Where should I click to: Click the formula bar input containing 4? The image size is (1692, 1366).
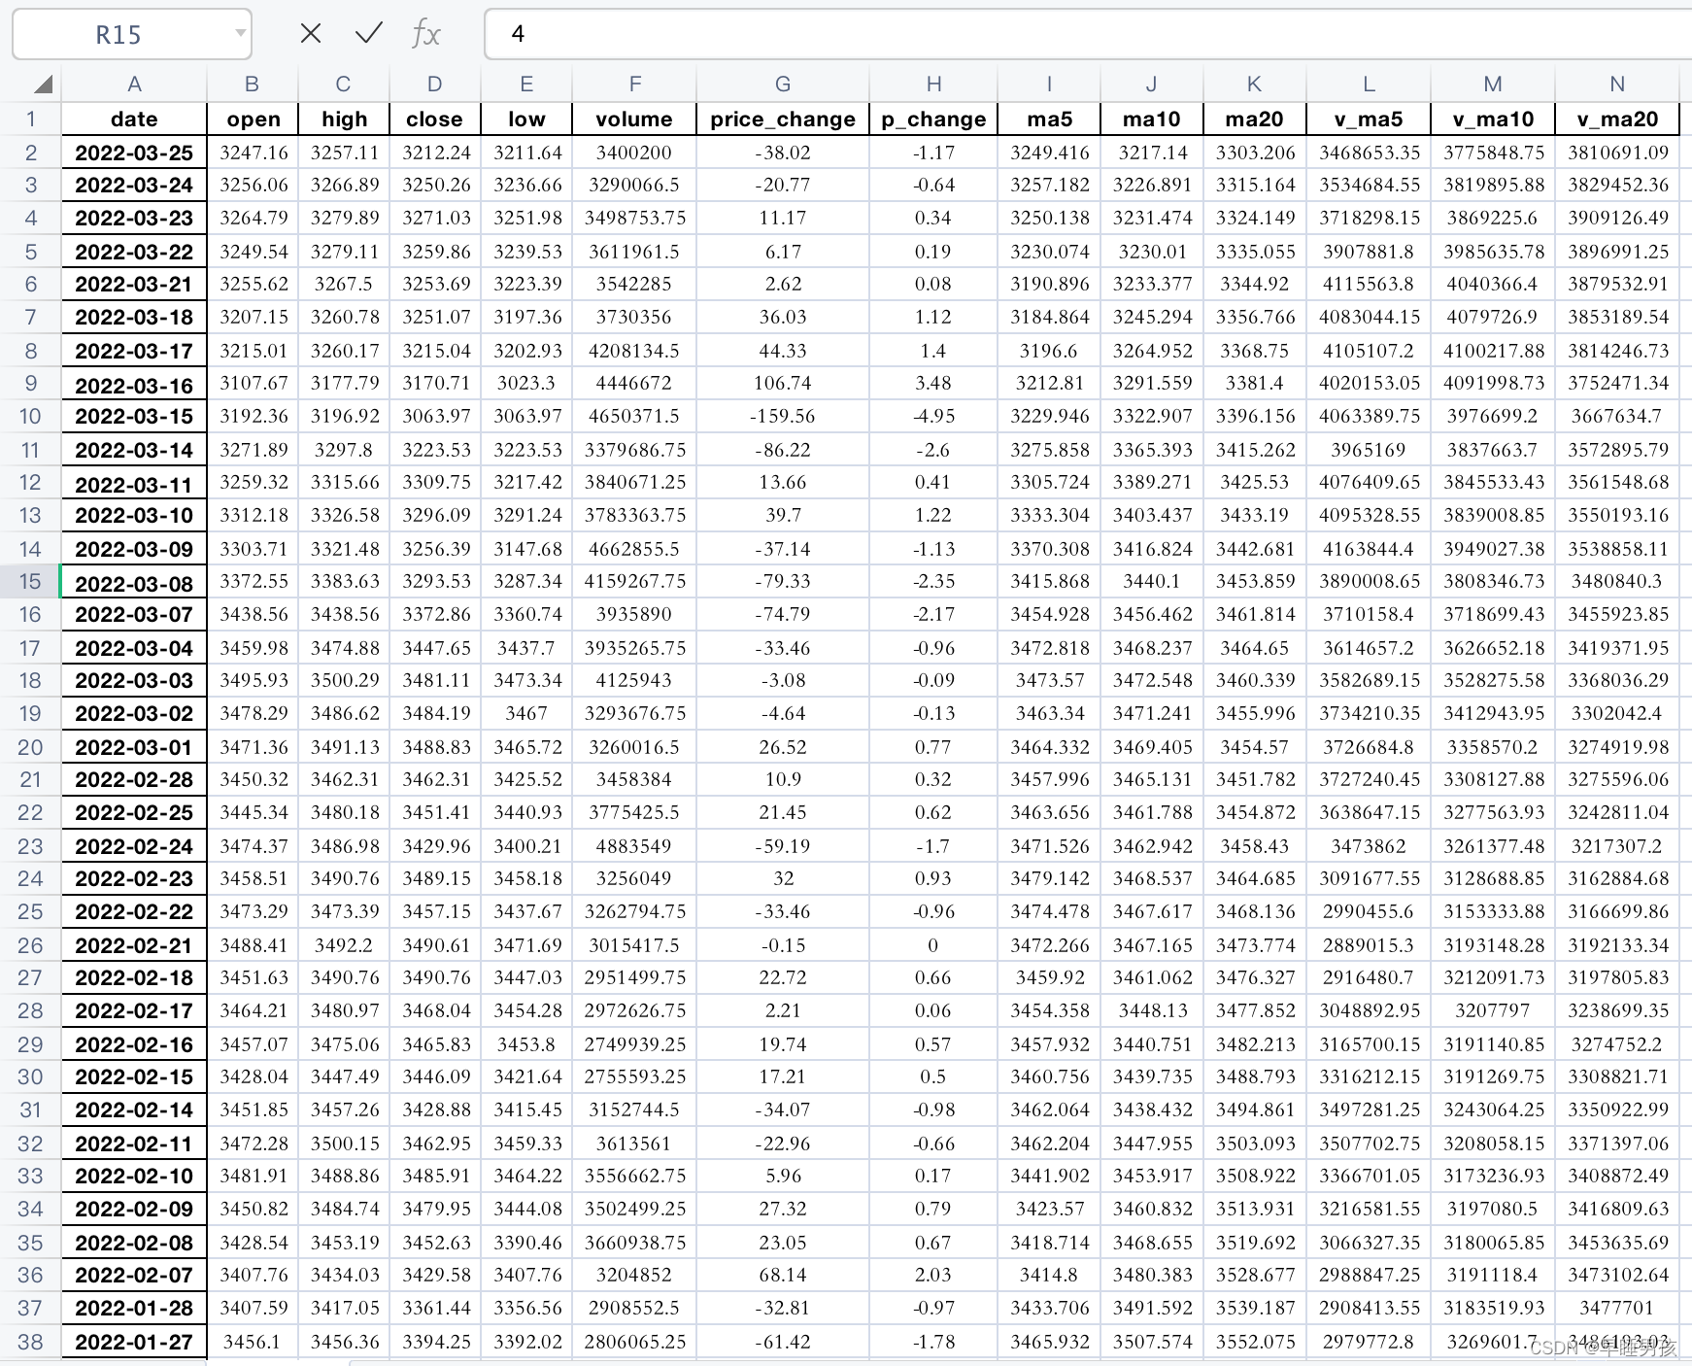(1088, 34)
